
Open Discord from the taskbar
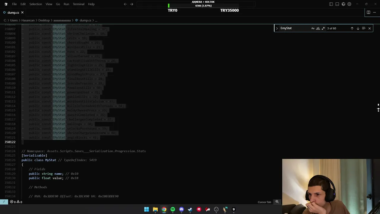coord(181,209)
